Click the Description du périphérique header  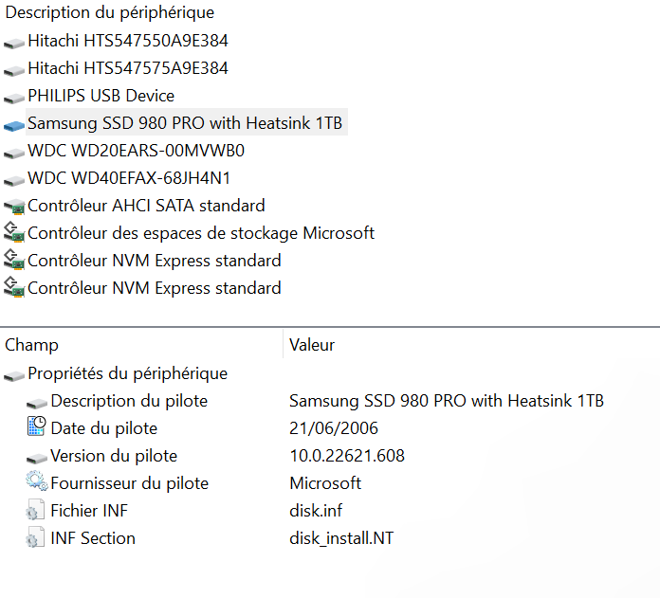[x=110, y=12]
